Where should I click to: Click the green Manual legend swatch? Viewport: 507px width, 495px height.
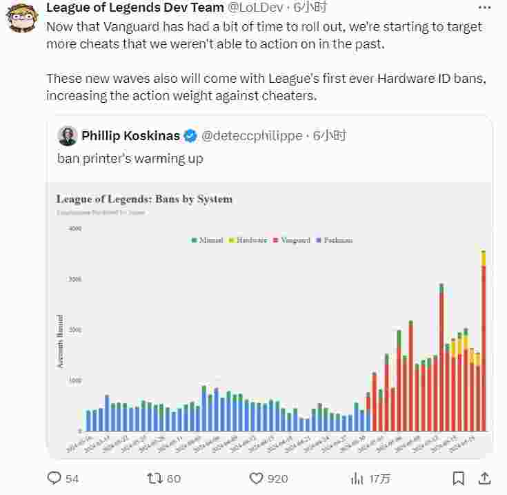coord(194,240)
